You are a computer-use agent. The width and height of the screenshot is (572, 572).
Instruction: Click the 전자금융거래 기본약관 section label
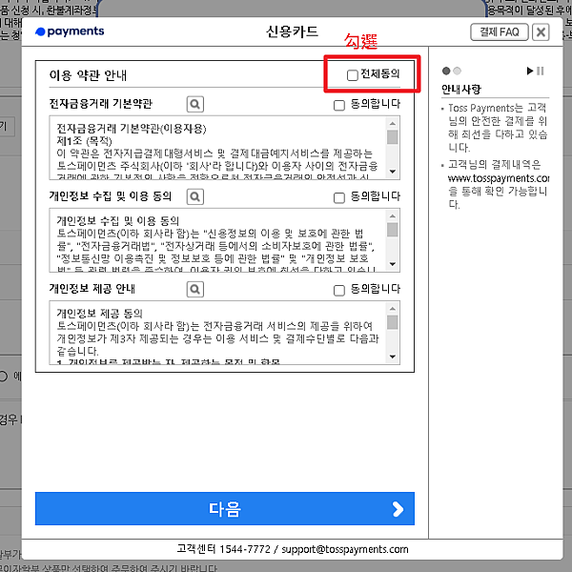[x=101, y=104]
